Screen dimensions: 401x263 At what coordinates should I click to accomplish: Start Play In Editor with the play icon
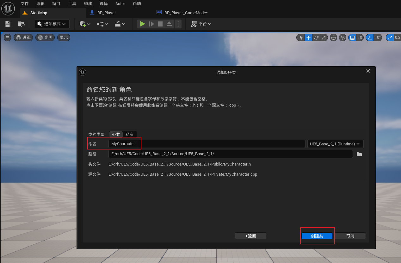142,24
